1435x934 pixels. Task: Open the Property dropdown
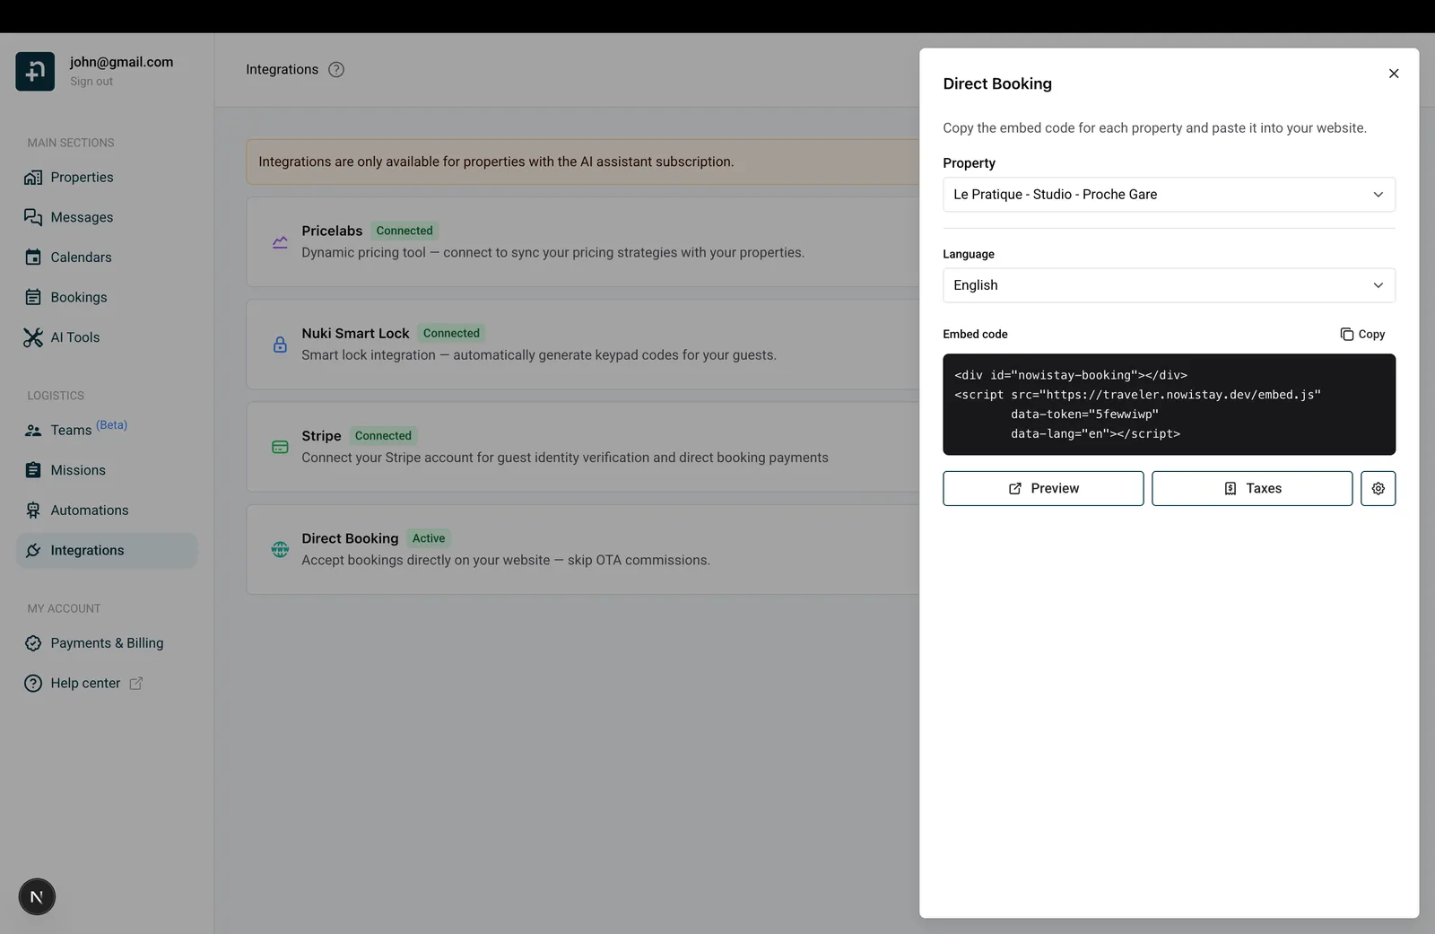(1169, 195)
